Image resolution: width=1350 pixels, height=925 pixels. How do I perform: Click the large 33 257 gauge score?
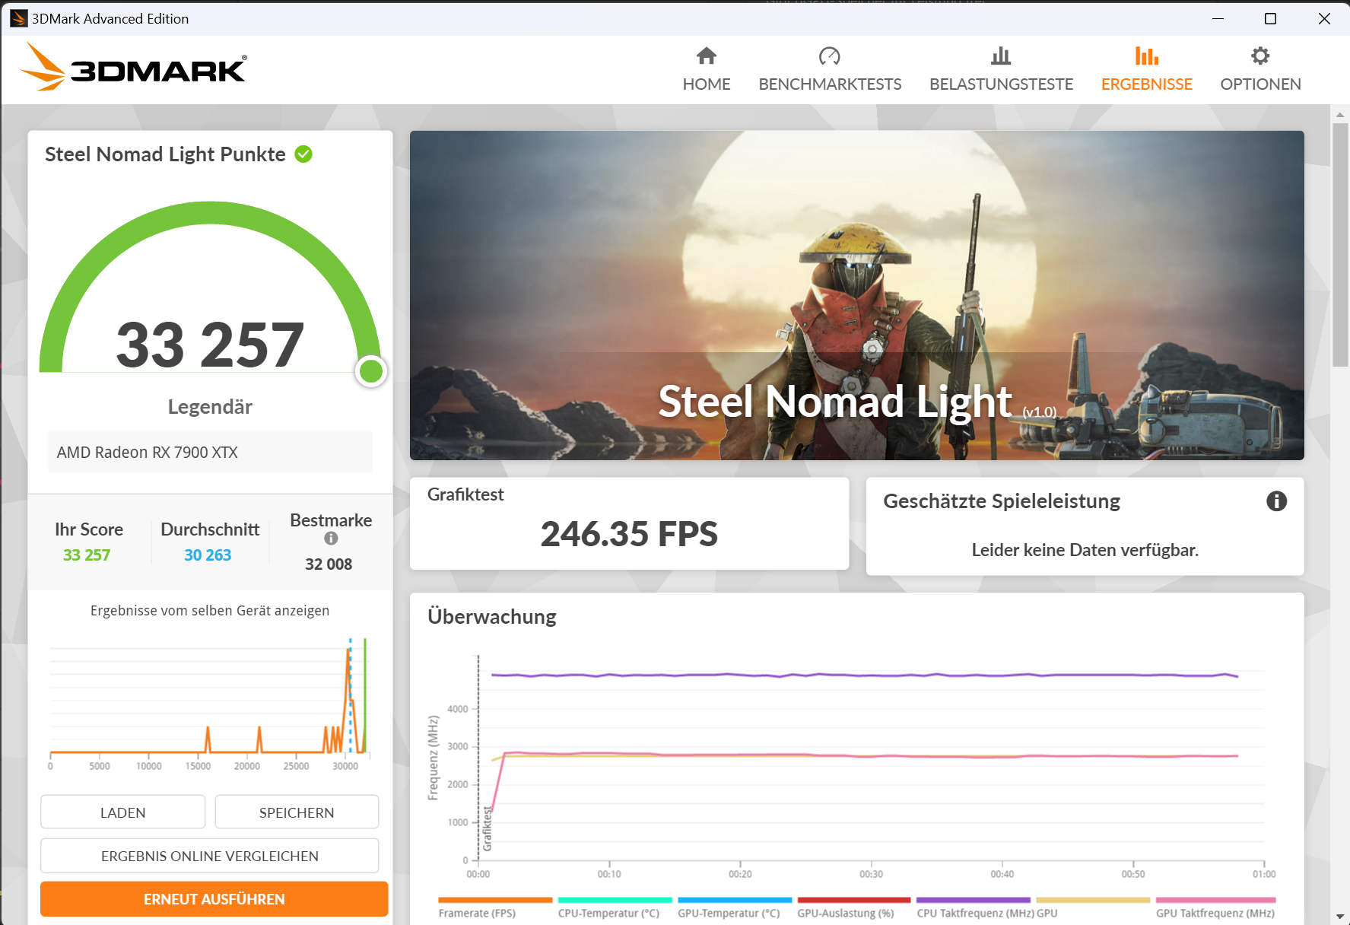(210, 345)
